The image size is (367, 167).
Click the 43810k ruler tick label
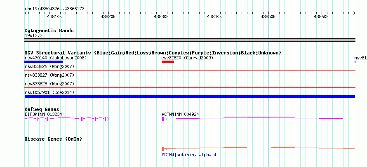[x=54, y=16]
